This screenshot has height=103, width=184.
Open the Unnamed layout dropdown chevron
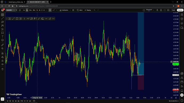[153, 10]
